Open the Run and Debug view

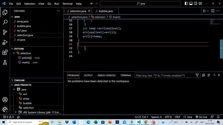point(5,42)
